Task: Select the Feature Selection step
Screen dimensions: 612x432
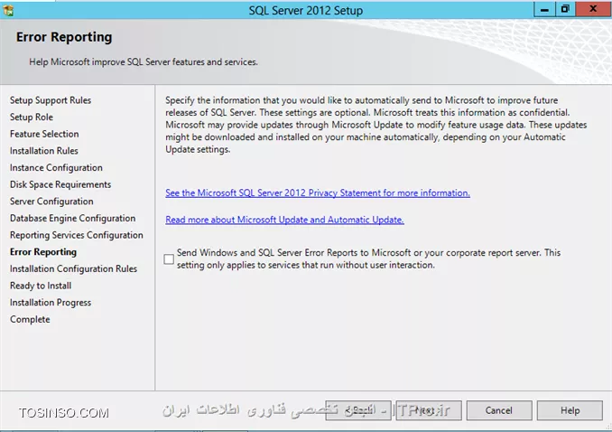Action: point(44,134)
